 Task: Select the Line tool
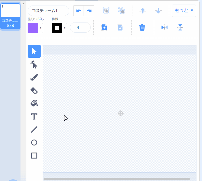click(x=34, y=129)
